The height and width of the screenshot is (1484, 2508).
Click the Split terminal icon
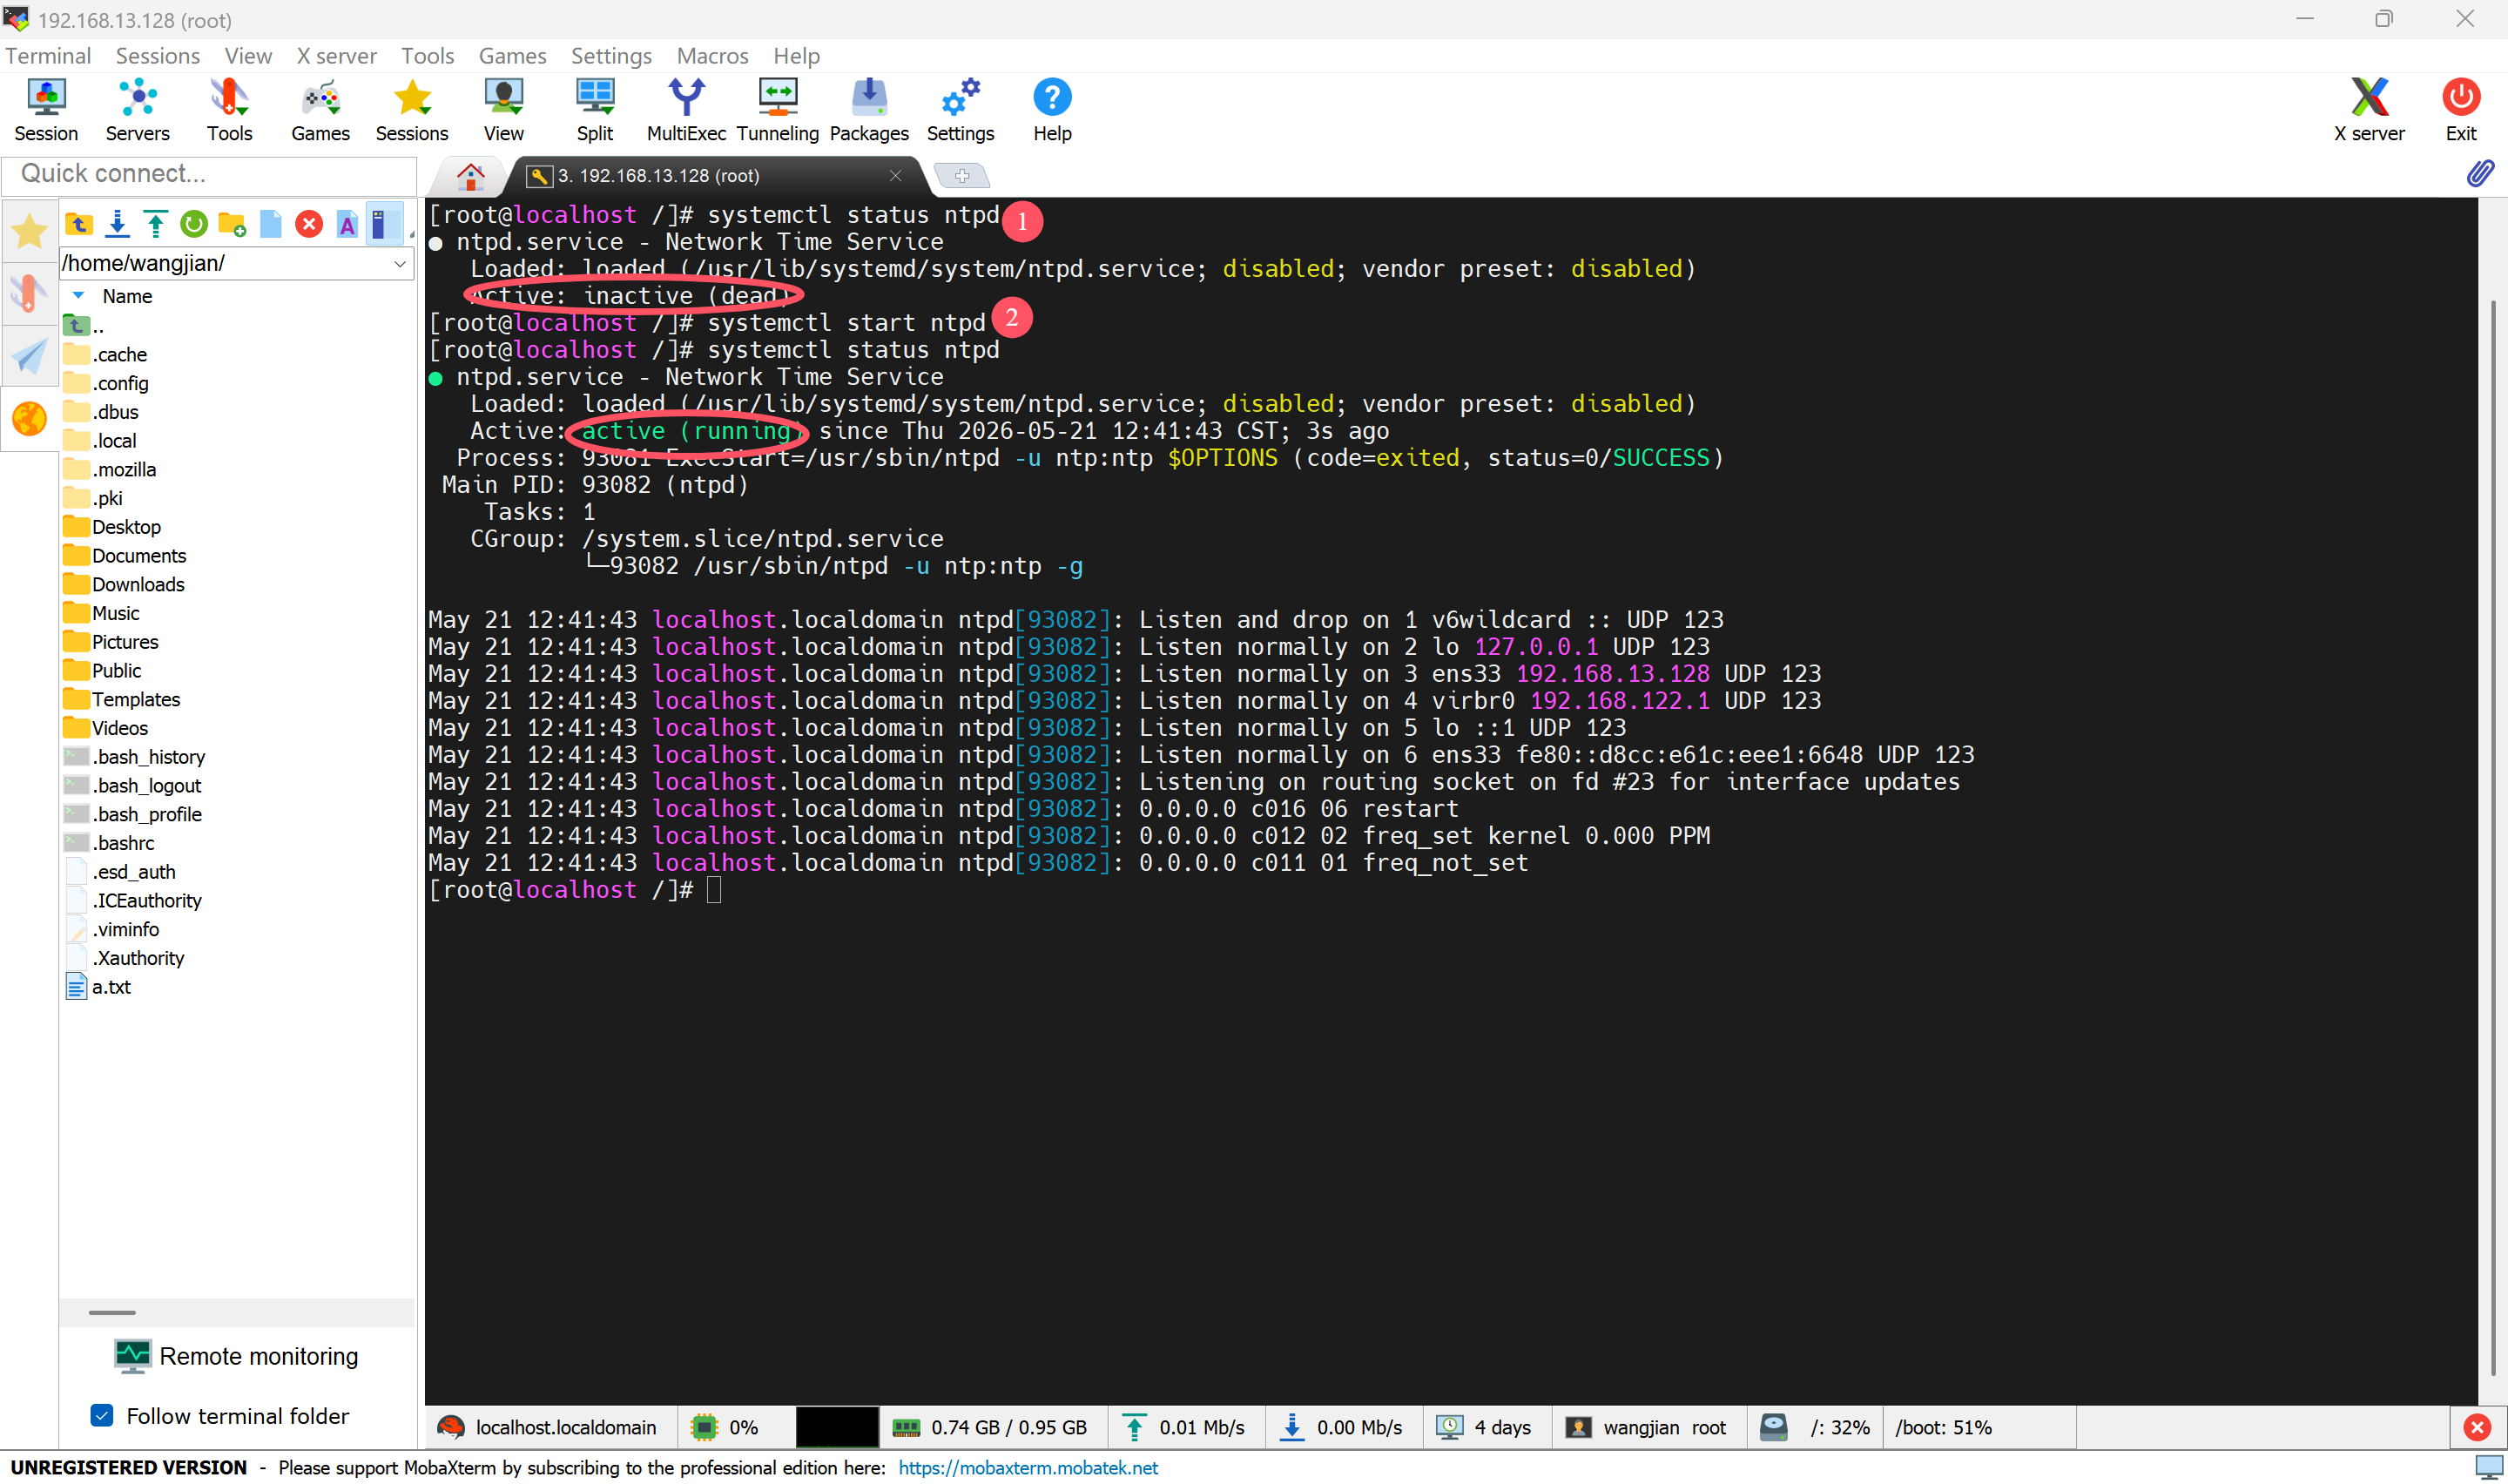(595, 110)
